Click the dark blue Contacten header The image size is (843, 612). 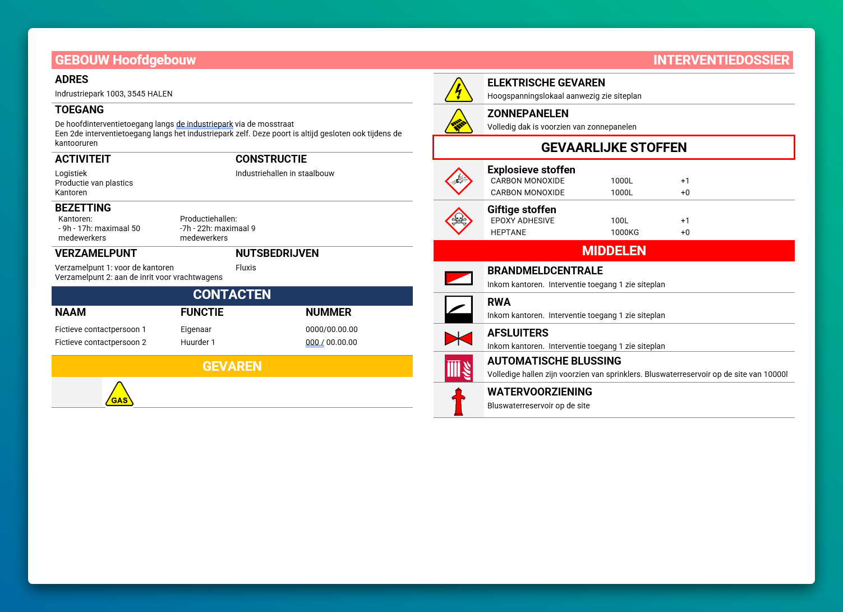[232, 295]
